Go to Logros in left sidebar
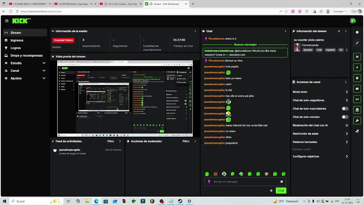 (25, 48)
